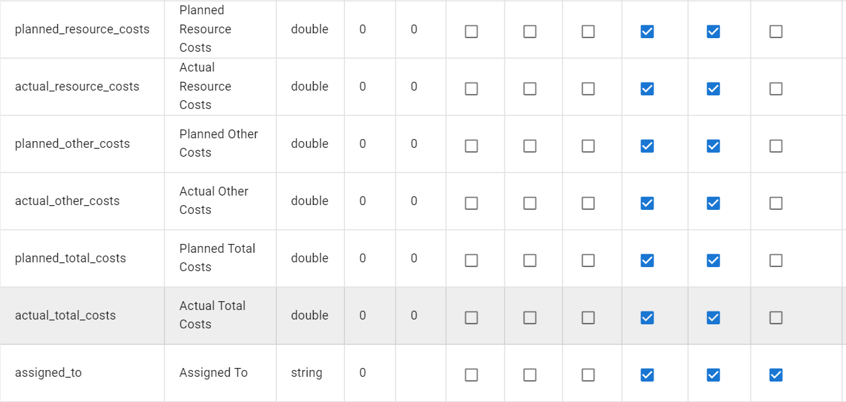Tick first checkbox in actual_other_costs row
846x402 pixels.
(471, 203)
